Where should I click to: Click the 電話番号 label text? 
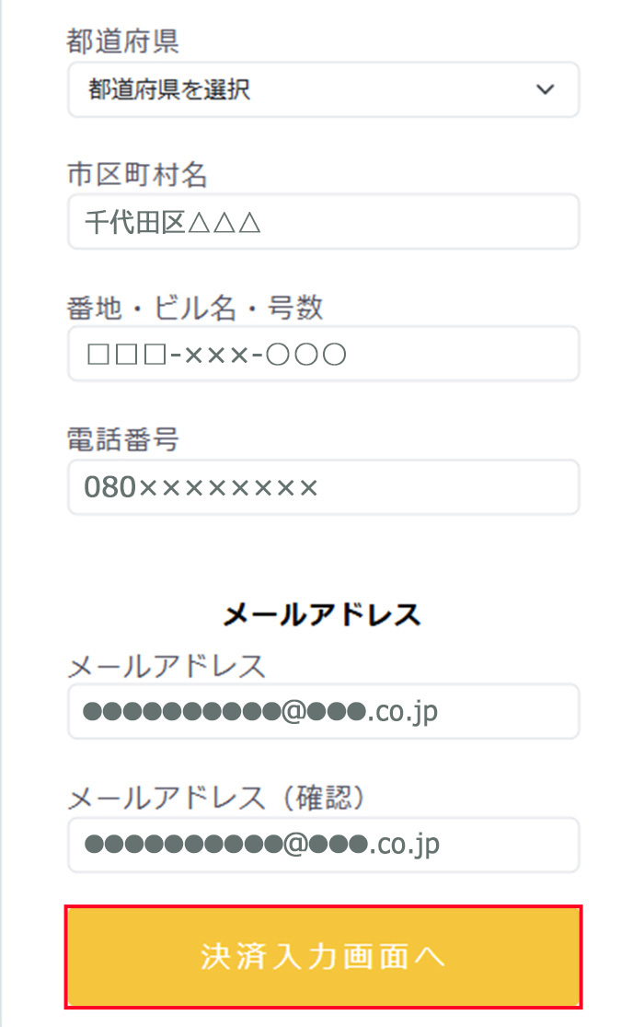[x=121, y=439]
